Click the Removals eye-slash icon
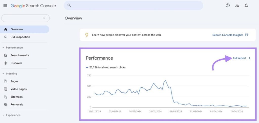259x123 pixels. click(6, 105)
